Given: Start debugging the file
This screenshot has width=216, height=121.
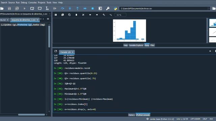Looking at the screenshot, I should coord(55,8).
